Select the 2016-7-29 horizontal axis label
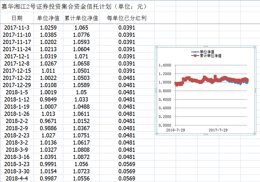The height and width of the screenshot is (182, 260). [x=175, y=130]
